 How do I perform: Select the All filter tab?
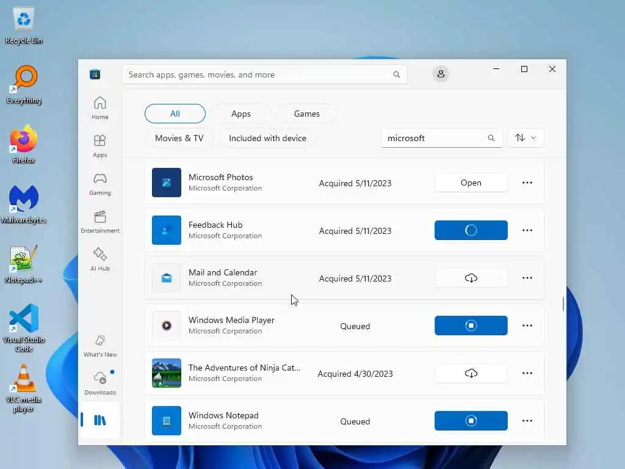(x=175, y=114)
